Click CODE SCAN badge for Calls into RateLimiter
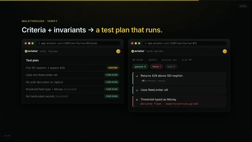Image resolution: width=252 pixels, height=142 pixels. point(112,75)
